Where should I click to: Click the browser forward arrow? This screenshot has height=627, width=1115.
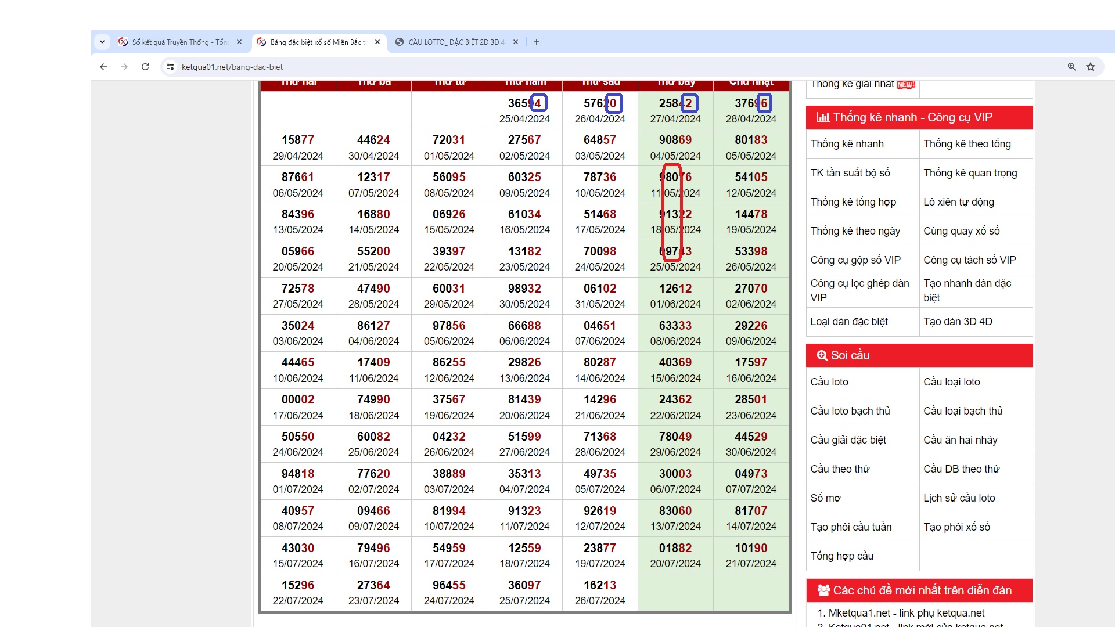[124, 67]
